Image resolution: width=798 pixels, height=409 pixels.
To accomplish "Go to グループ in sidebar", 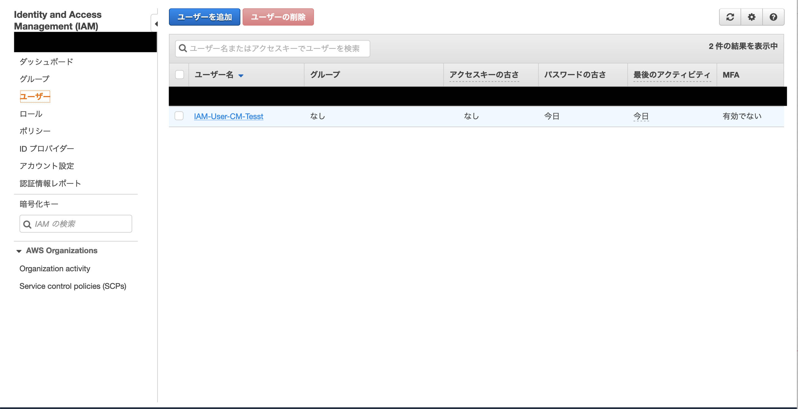I will (x=35, y=79).
